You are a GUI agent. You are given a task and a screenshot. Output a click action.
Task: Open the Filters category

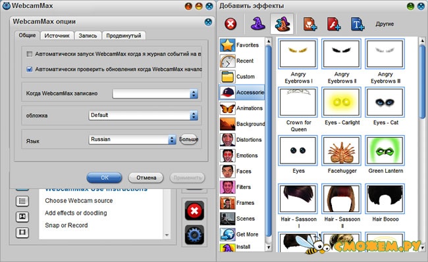pos(242,187)
